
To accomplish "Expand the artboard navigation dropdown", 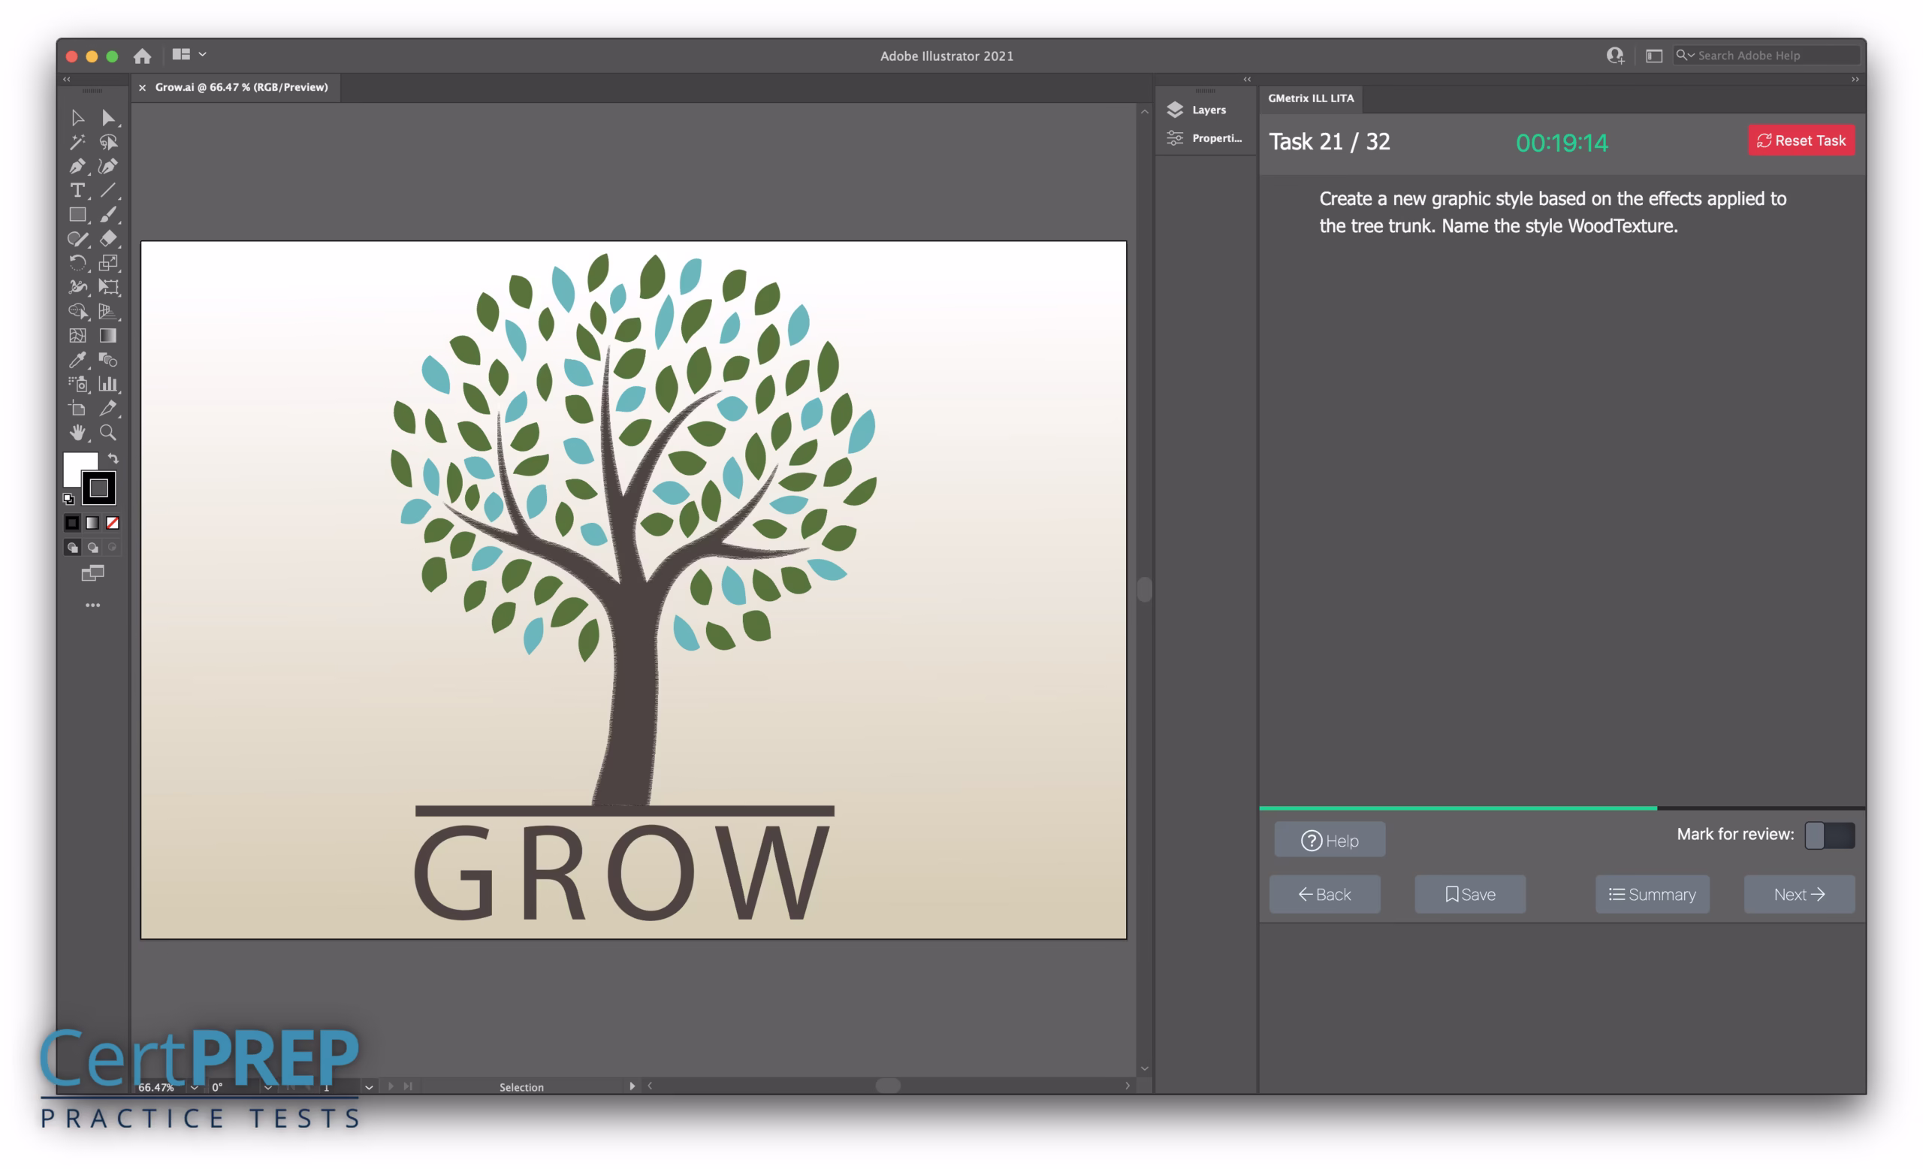I will 368,1087.
